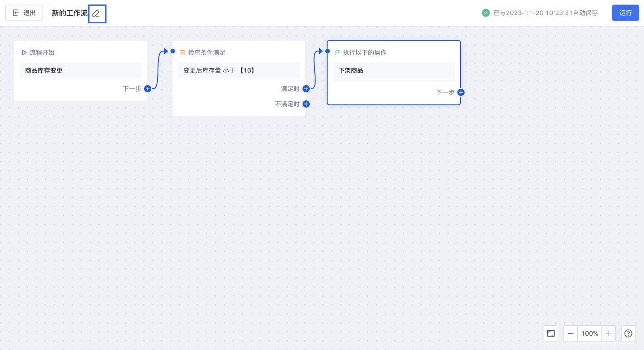Click the 100% zoom level display
The width and height of the screenshot is (644, 350).
coord(590,333)
